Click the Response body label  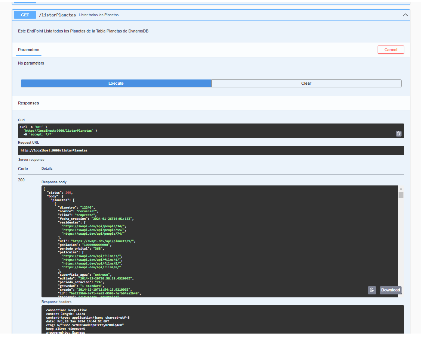(x=54, y=182)
